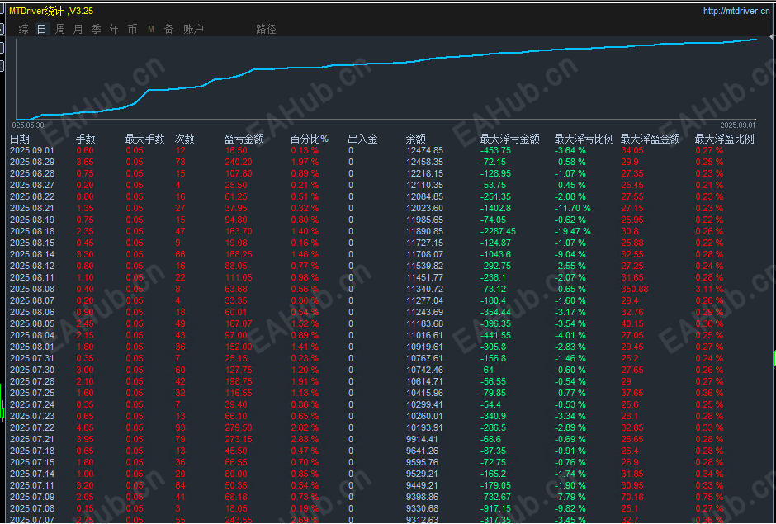The image size is (776, 524).
Task: Open the 季 quarterly tab
Action: pyautogui.click(x=96, y=29)
